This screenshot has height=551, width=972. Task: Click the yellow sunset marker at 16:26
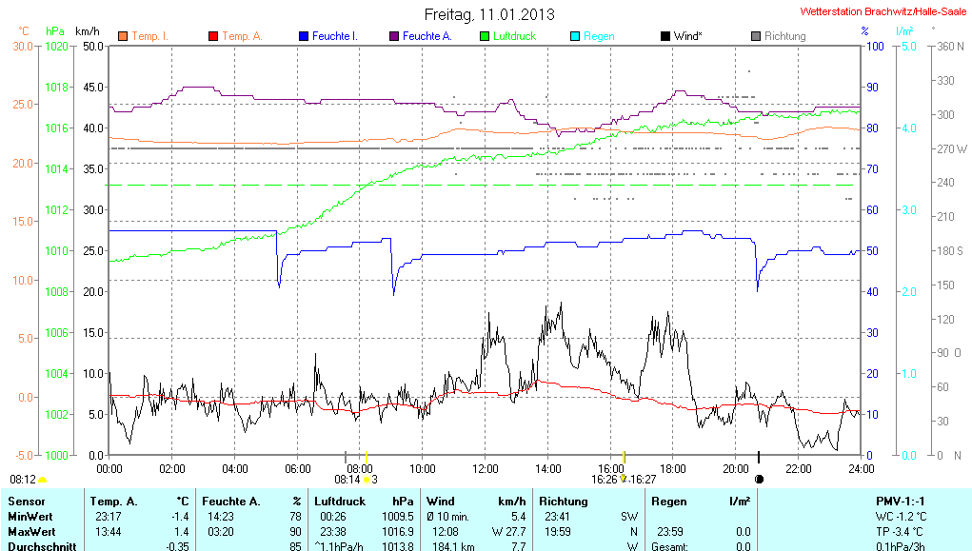tap(624, 479)
